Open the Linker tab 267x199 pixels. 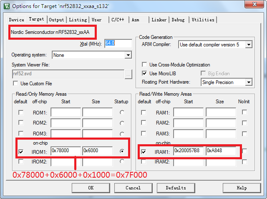coord(159,20)
